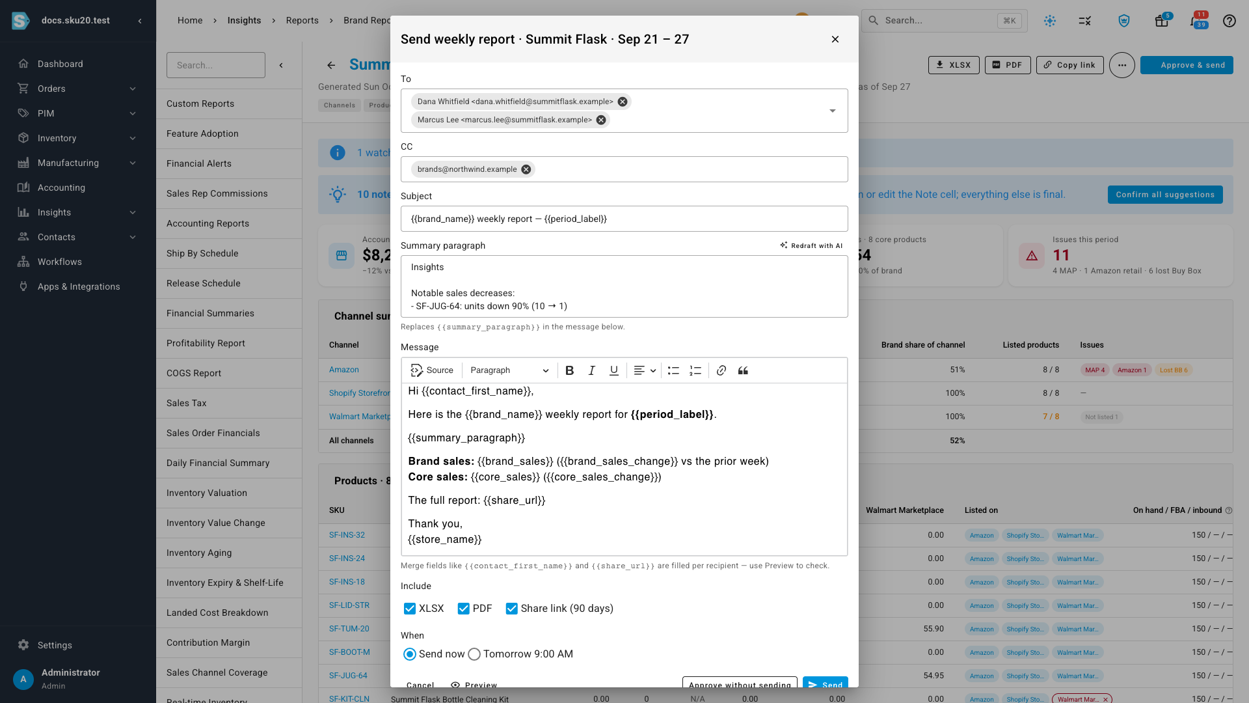The height and width of the screenshot is (703, 1249).
Task: Open Profitability Report in reports list
Action: pyautogui.click(x=229, y=343)
